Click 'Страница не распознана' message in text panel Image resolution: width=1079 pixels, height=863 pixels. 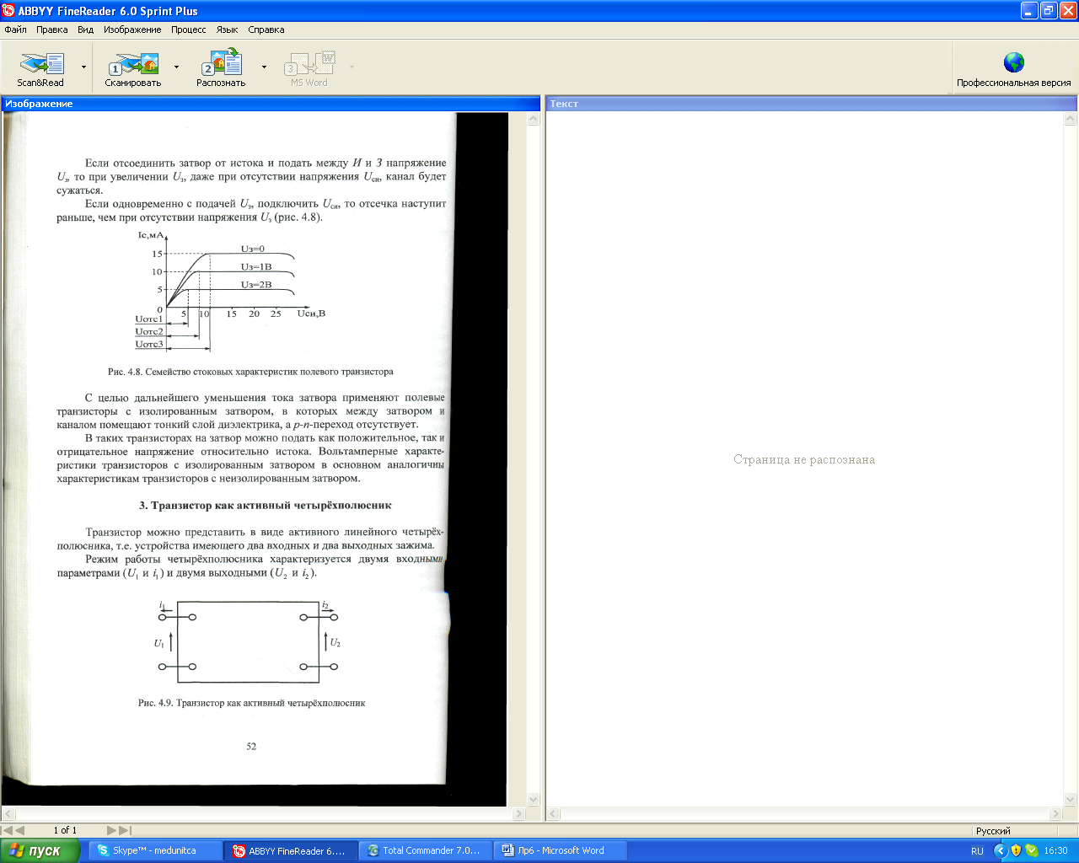(804, 460)
